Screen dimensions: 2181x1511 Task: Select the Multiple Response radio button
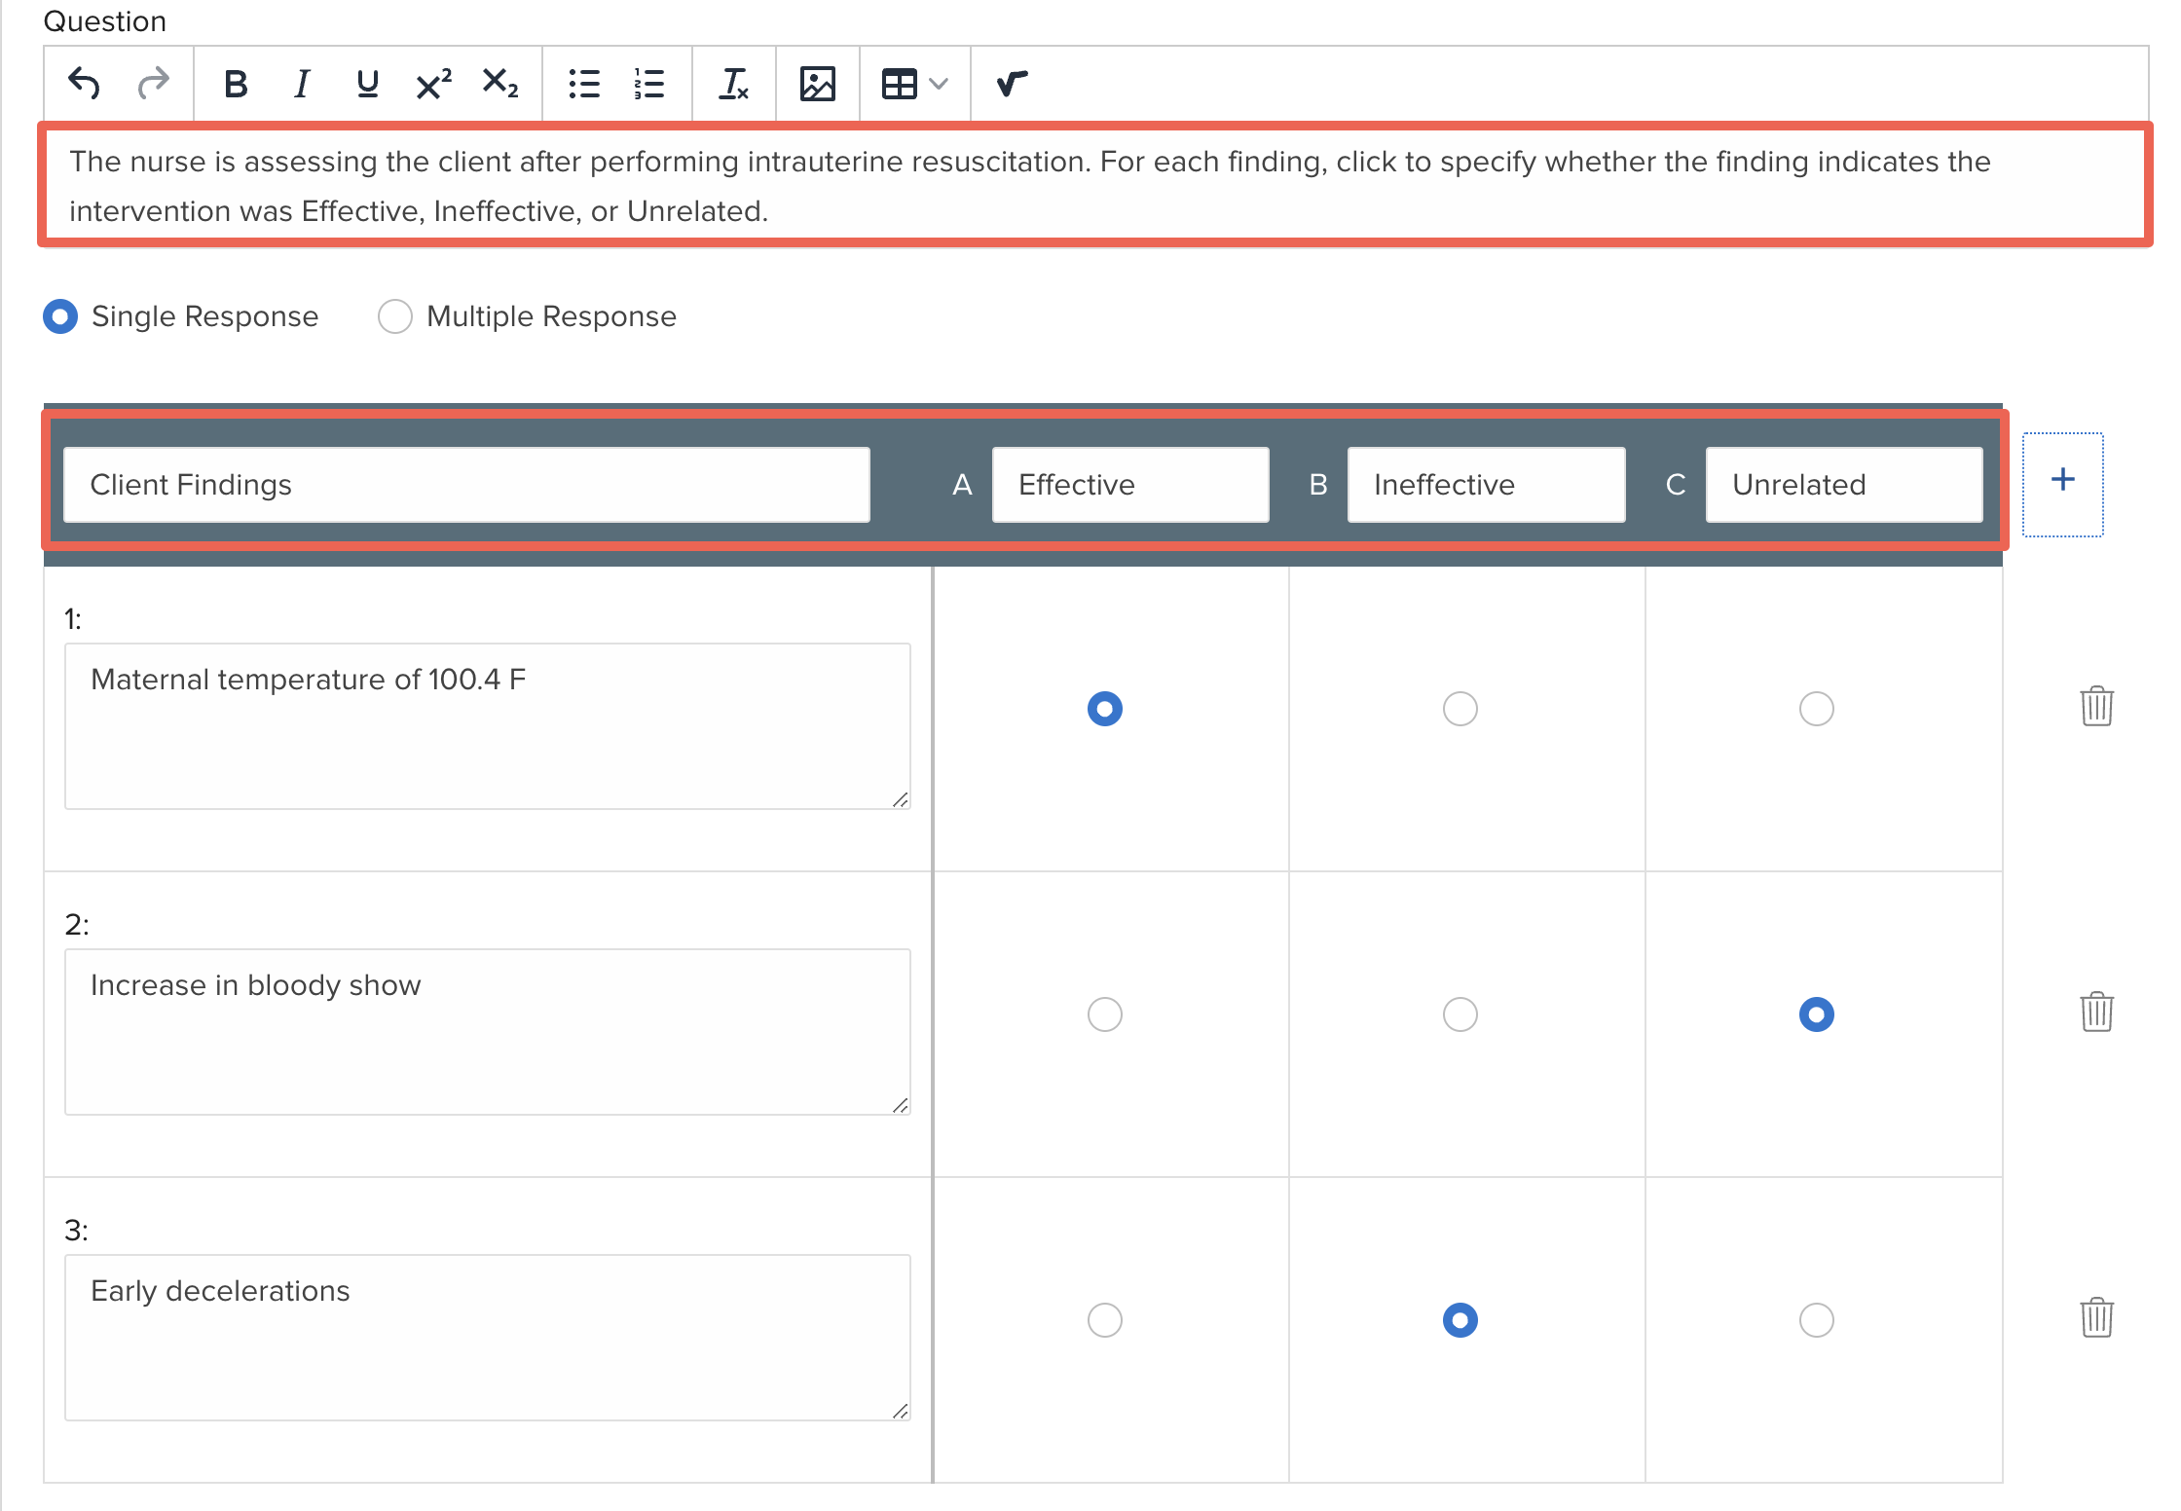tap(395, 315)
